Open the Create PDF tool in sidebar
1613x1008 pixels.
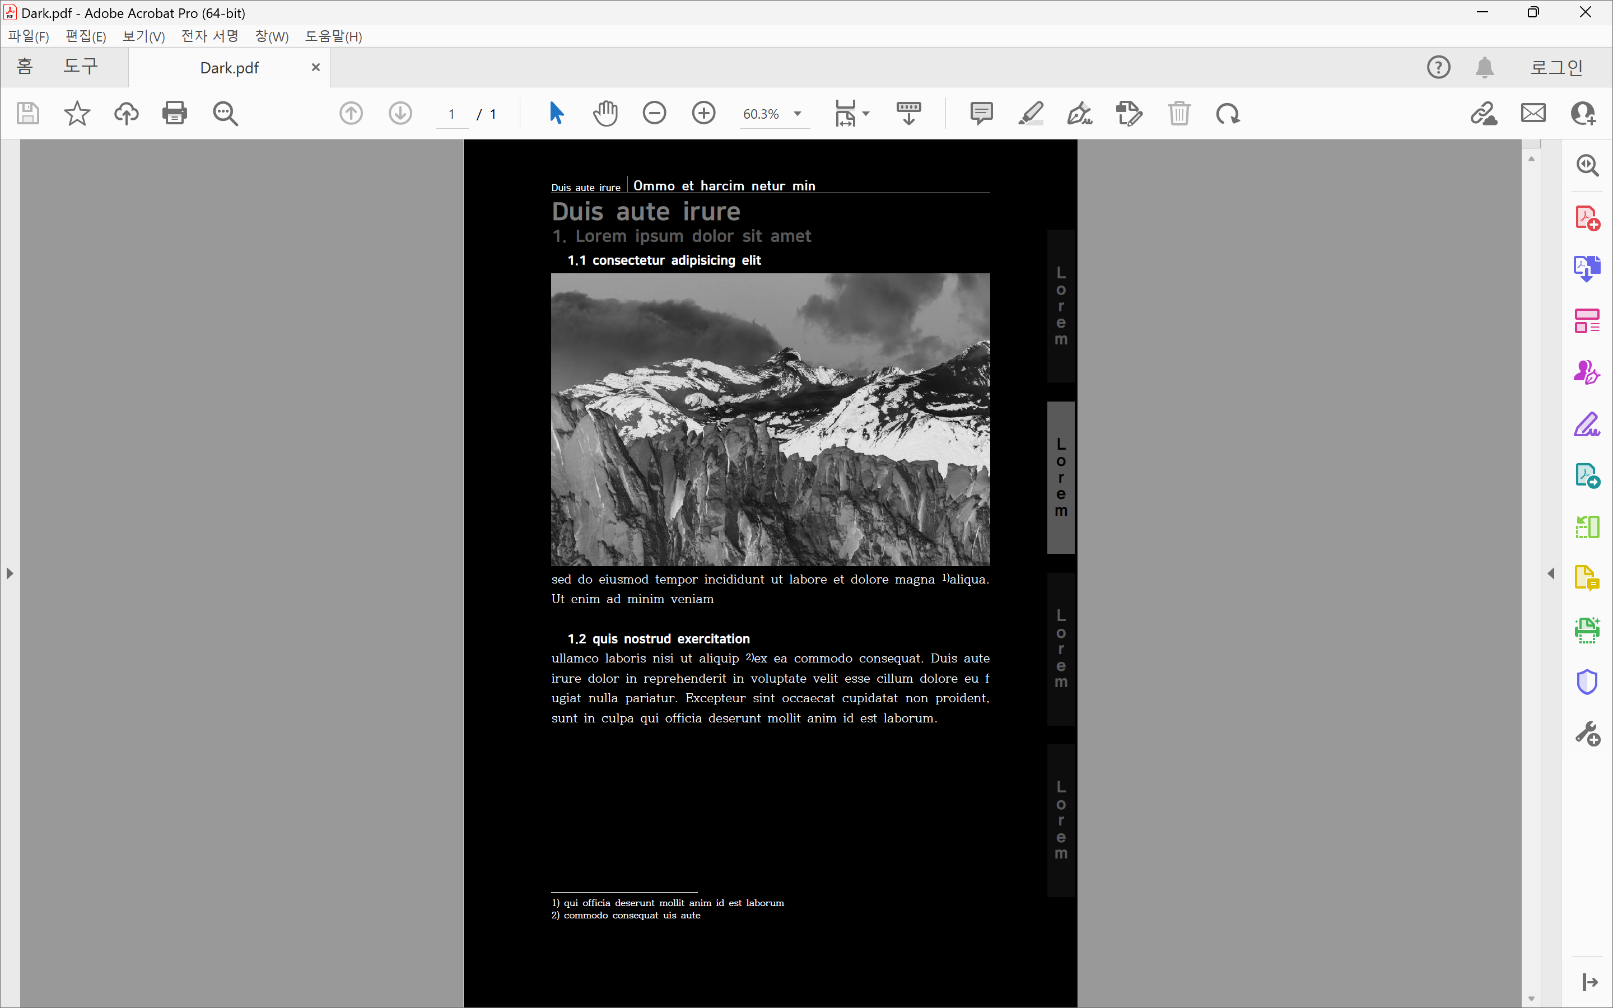click(x=1587, y=218)
